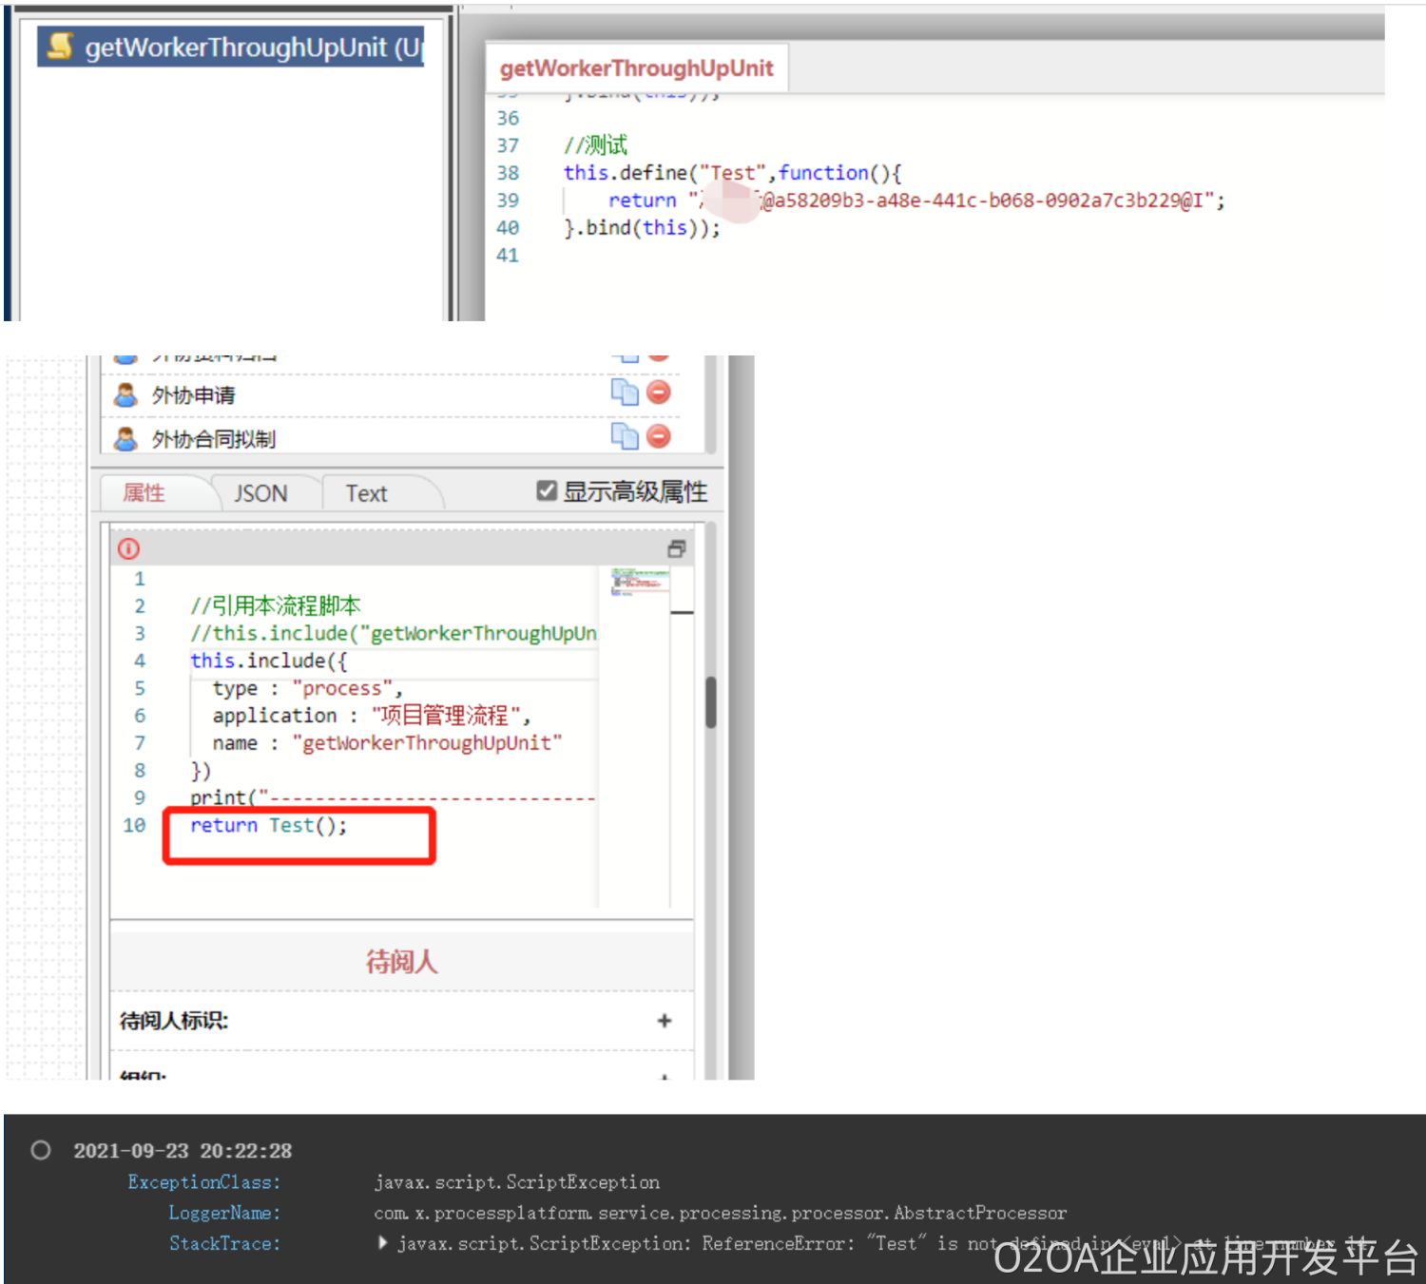Screen dimensions: 1426x1284
Task: Select the 外协合同拟制 list item
Action: click(214, 438)
